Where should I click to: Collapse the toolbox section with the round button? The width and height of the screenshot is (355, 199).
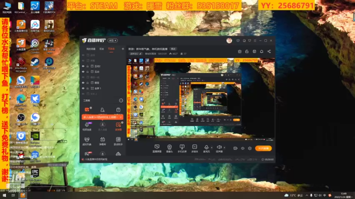[121, 100]
